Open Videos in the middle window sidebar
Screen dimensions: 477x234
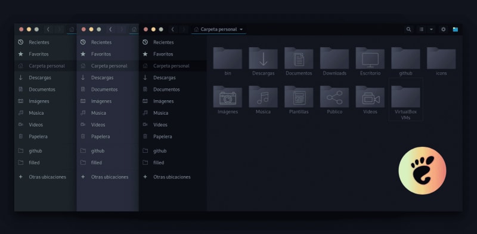click(108, 125)
